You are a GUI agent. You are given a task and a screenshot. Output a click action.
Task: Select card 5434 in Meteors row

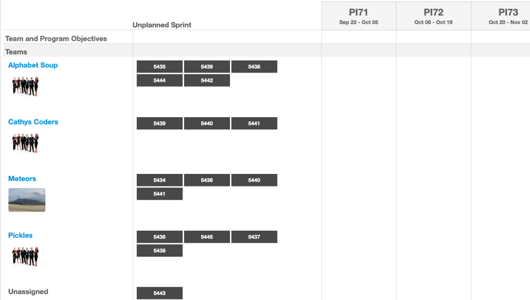pos(159,180)
